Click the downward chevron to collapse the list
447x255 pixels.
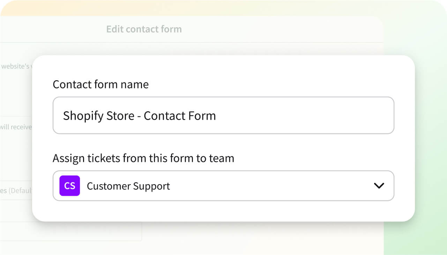(379, 186)
